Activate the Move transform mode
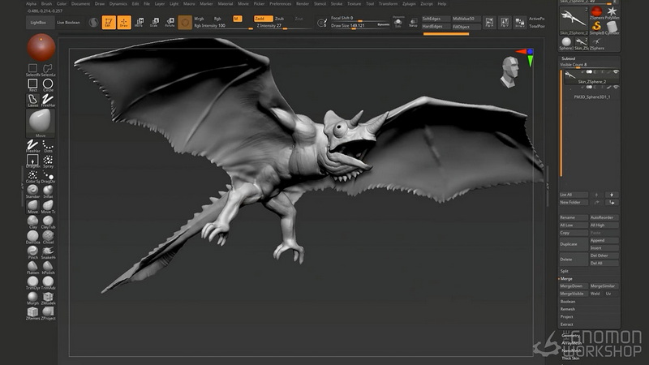 (x=139, y=23)
